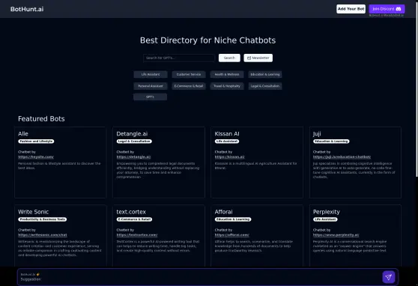This screenshot has height=286, width=418.
Task: Filter by Life Assistant category
Action: (x=151, y=74)
